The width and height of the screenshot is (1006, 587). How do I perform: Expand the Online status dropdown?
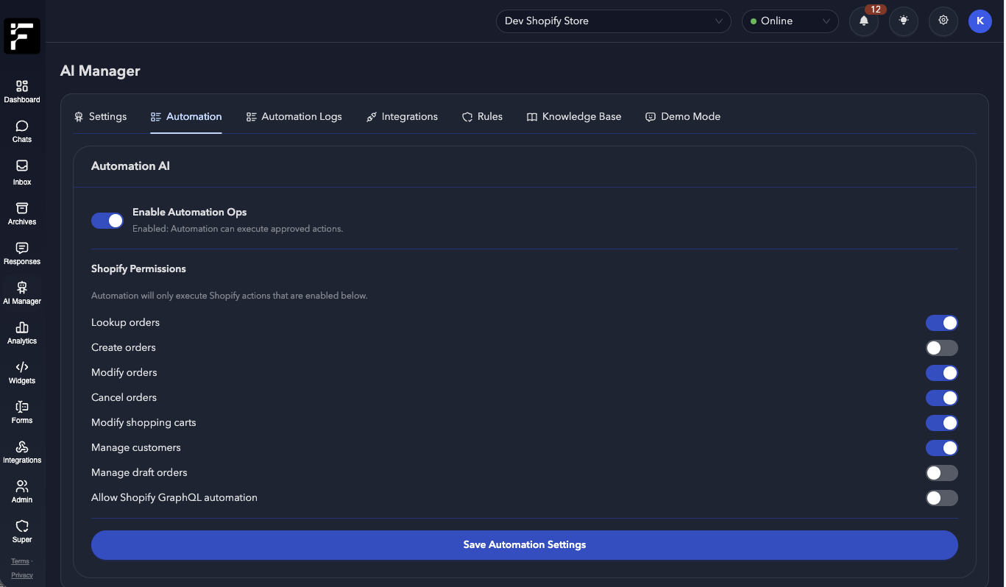tap(790, 21)
